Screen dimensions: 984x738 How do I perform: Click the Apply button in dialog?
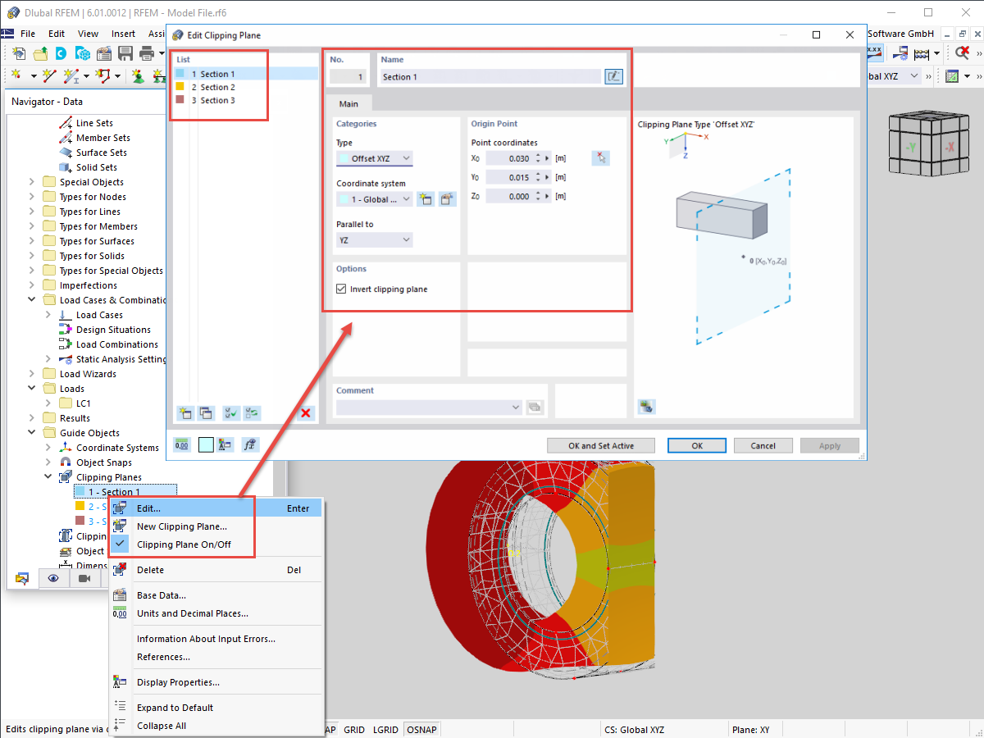pos(830,445)
